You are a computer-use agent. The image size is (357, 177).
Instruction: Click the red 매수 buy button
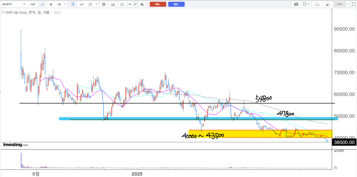[158, 4]
